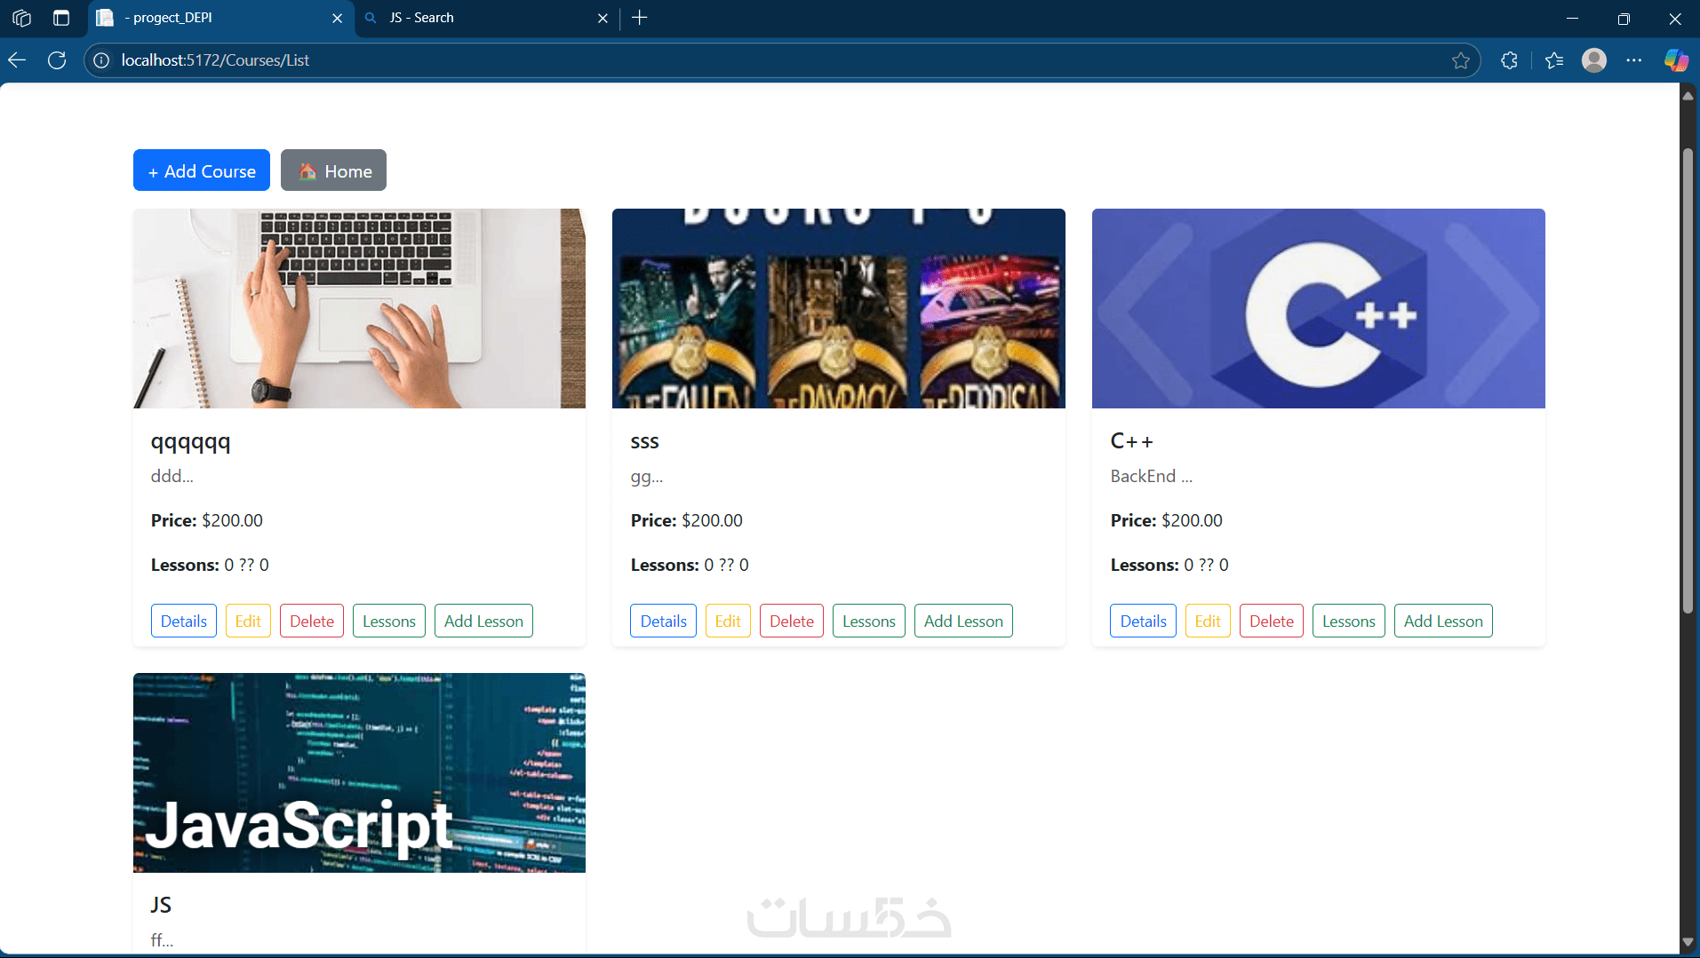Open Settings and more menu
The image size is (1700, 958).
pos(1633,60)
